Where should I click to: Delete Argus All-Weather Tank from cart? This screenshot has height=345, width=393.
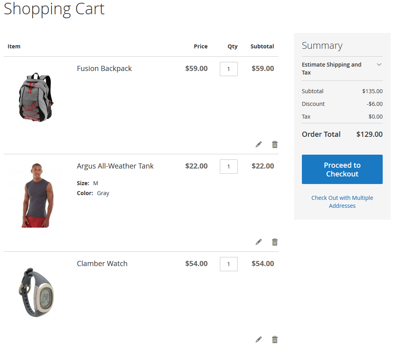275,242
